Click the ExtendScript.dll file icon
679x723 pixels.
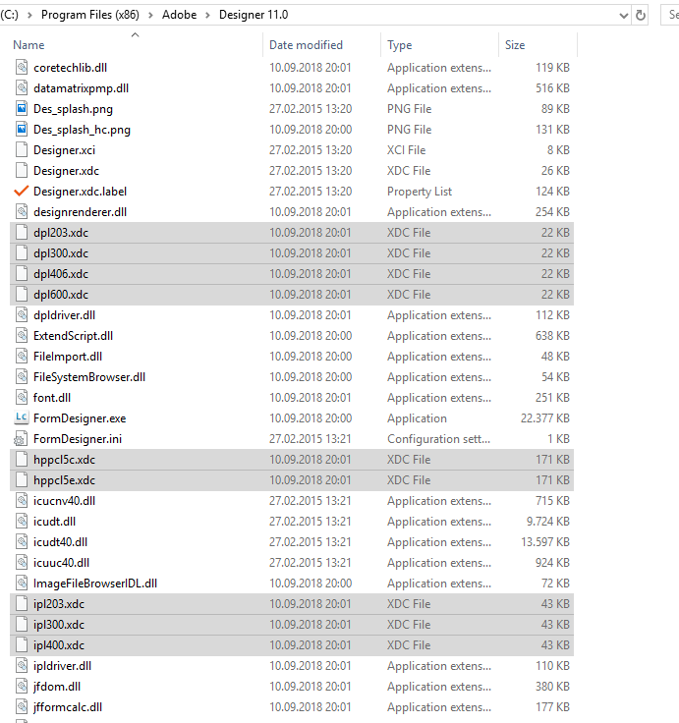pyautogui.click(x=22, y=336)
